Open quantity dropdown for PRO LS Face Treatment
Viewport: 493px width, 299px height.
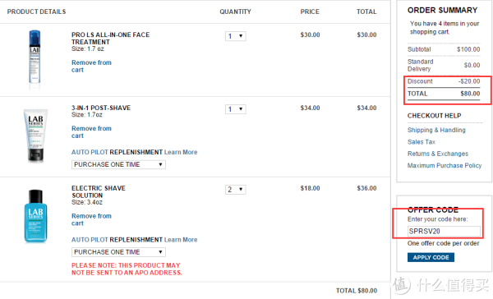pos(236,36)
